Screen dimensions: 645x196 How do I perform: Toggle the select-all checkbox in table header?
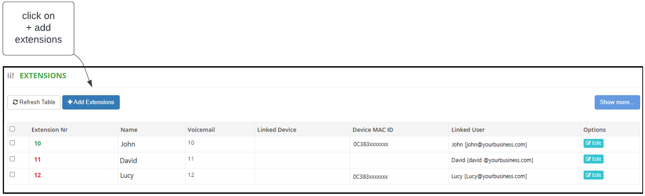click(x=12, y=129)
